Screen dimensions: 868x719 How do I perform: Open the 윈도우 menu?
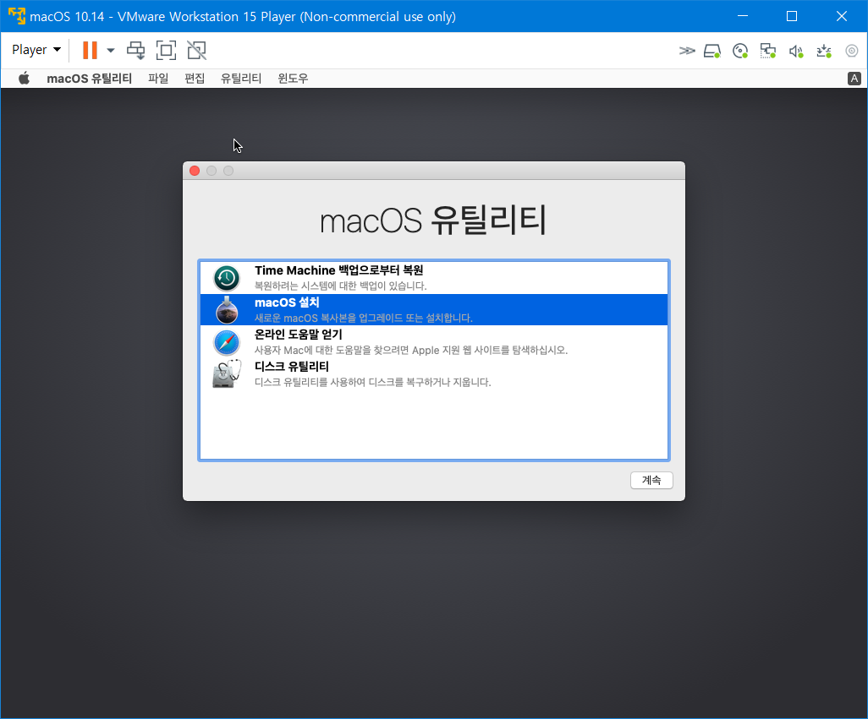pos(293,79)
